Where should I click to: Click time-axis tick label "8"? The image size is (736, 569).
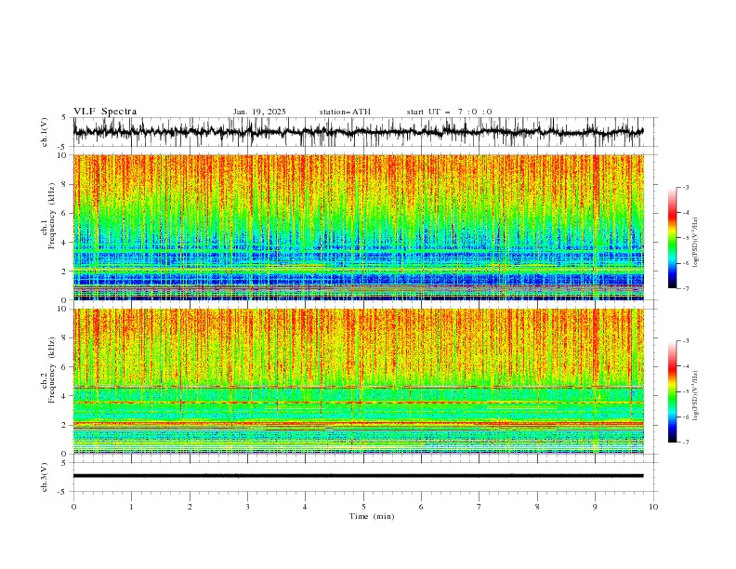(x=537, y=507)
